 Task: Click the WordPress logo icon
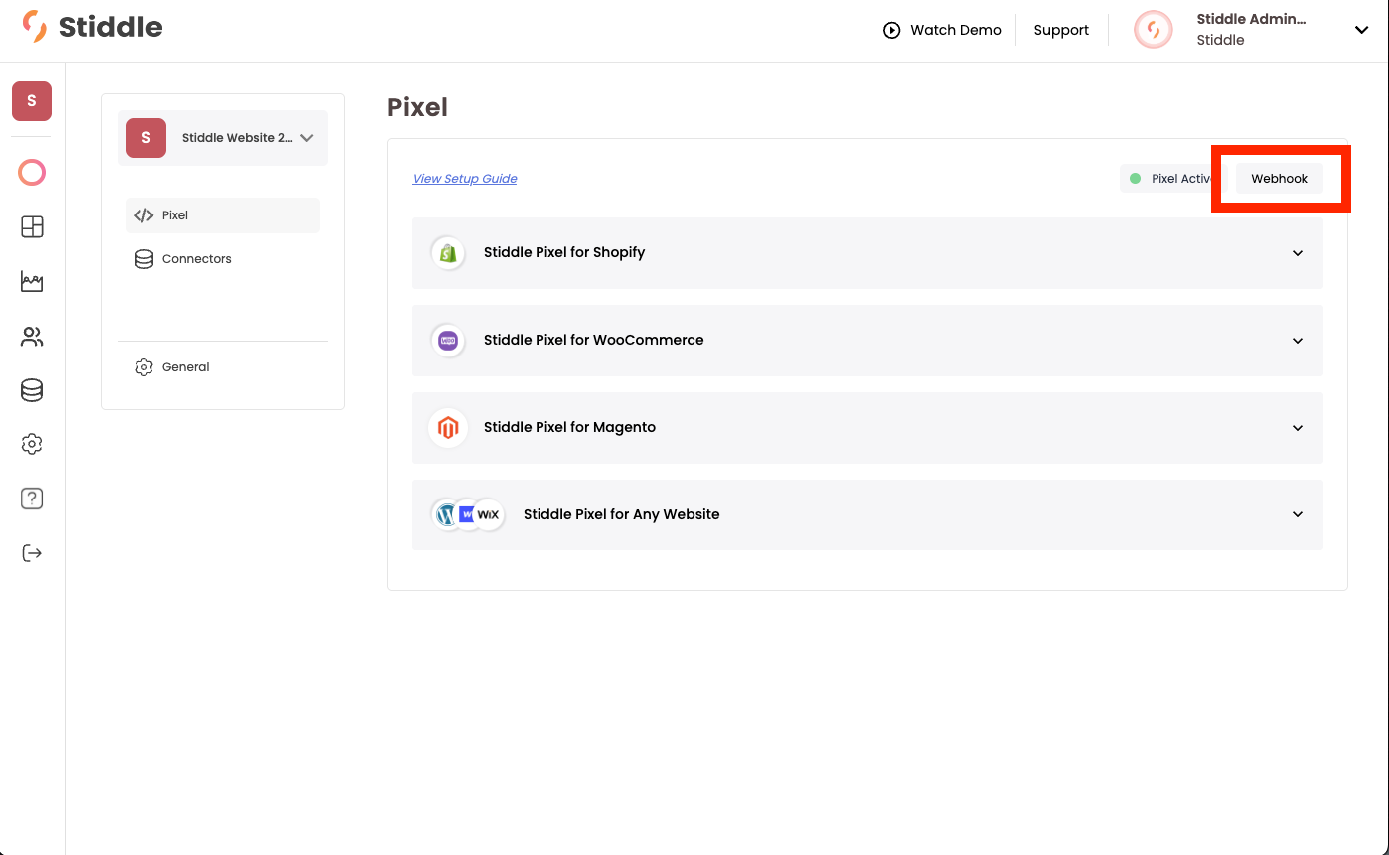pyautogui.click(x=445, y=514)
